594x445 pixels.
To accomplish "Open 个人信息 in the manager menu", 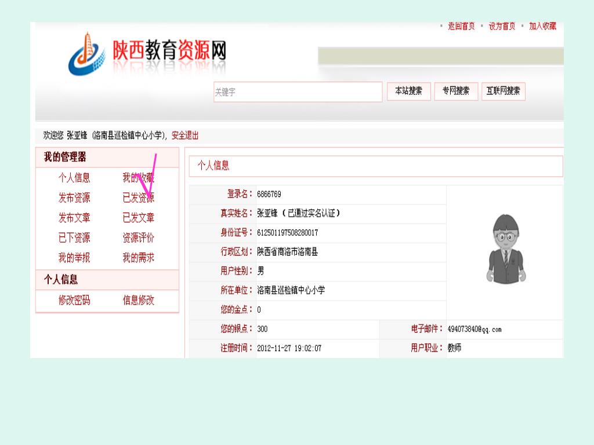I will pyautogui.click(x=74, y=178).
